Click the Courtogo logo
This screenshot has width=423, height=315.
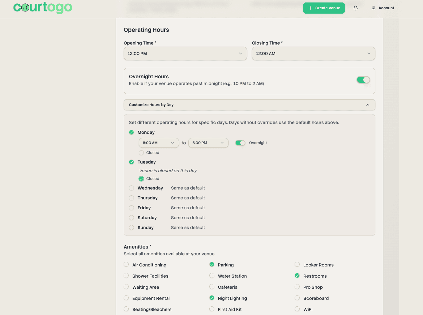pos(43,7)
